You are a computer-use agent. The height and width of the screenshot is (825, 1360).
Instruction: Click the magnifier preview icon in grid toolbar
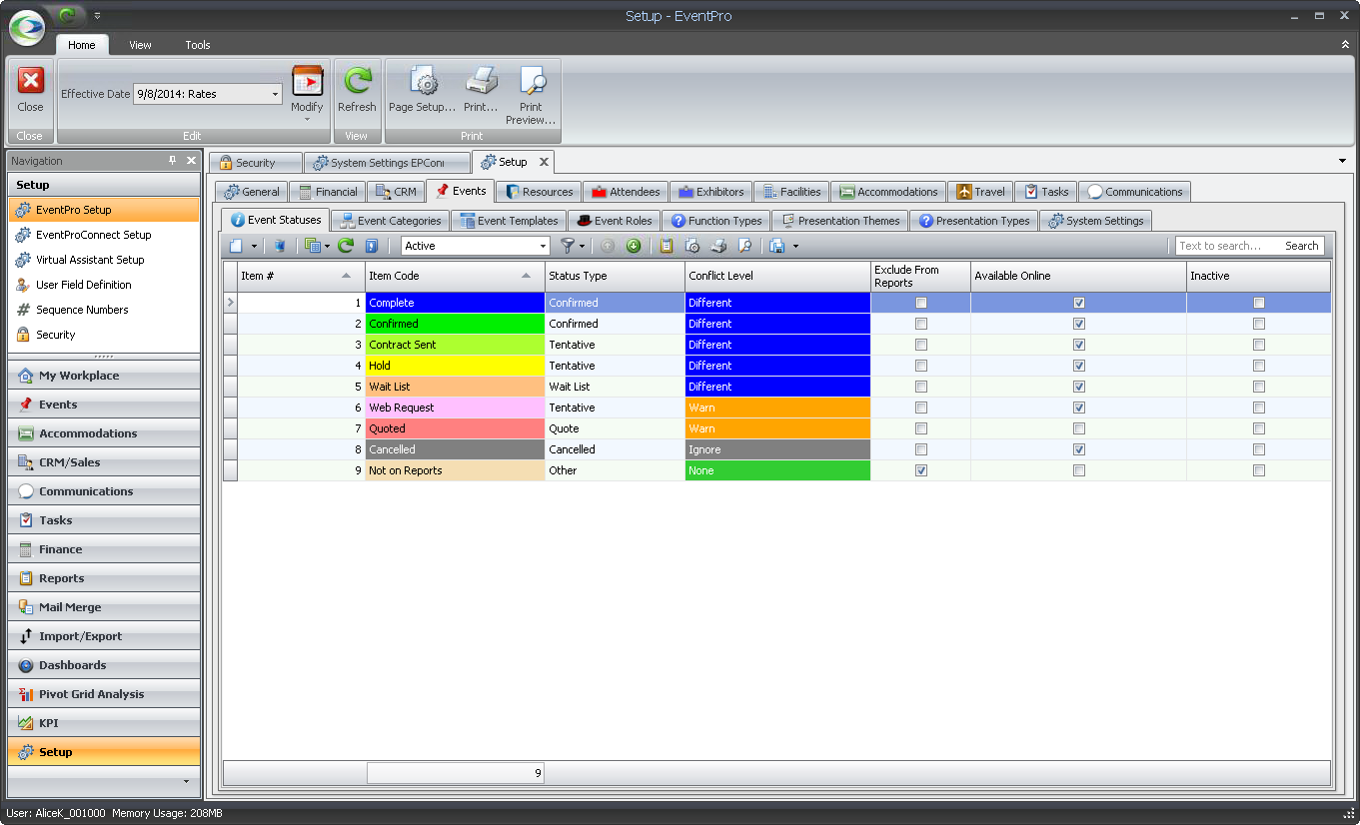744,246
